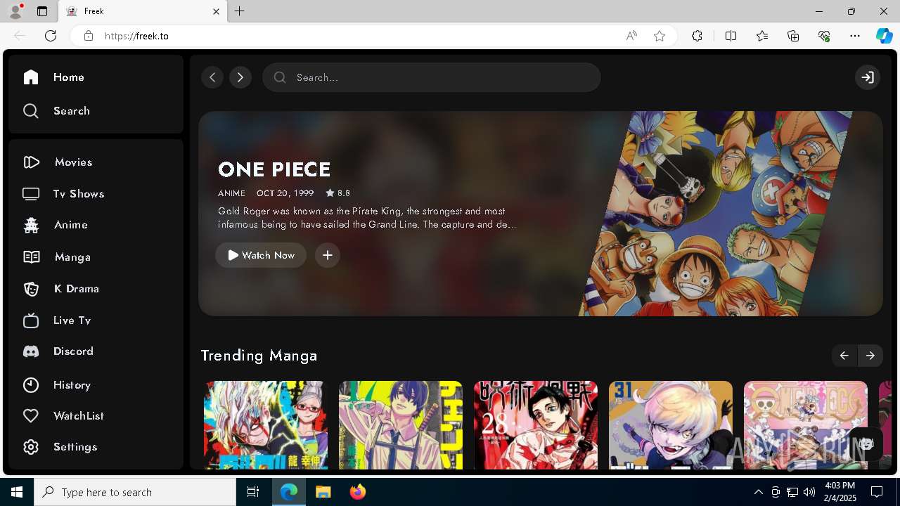Open the second Trending Manga cover with blue-haired character

coord(401,425)
